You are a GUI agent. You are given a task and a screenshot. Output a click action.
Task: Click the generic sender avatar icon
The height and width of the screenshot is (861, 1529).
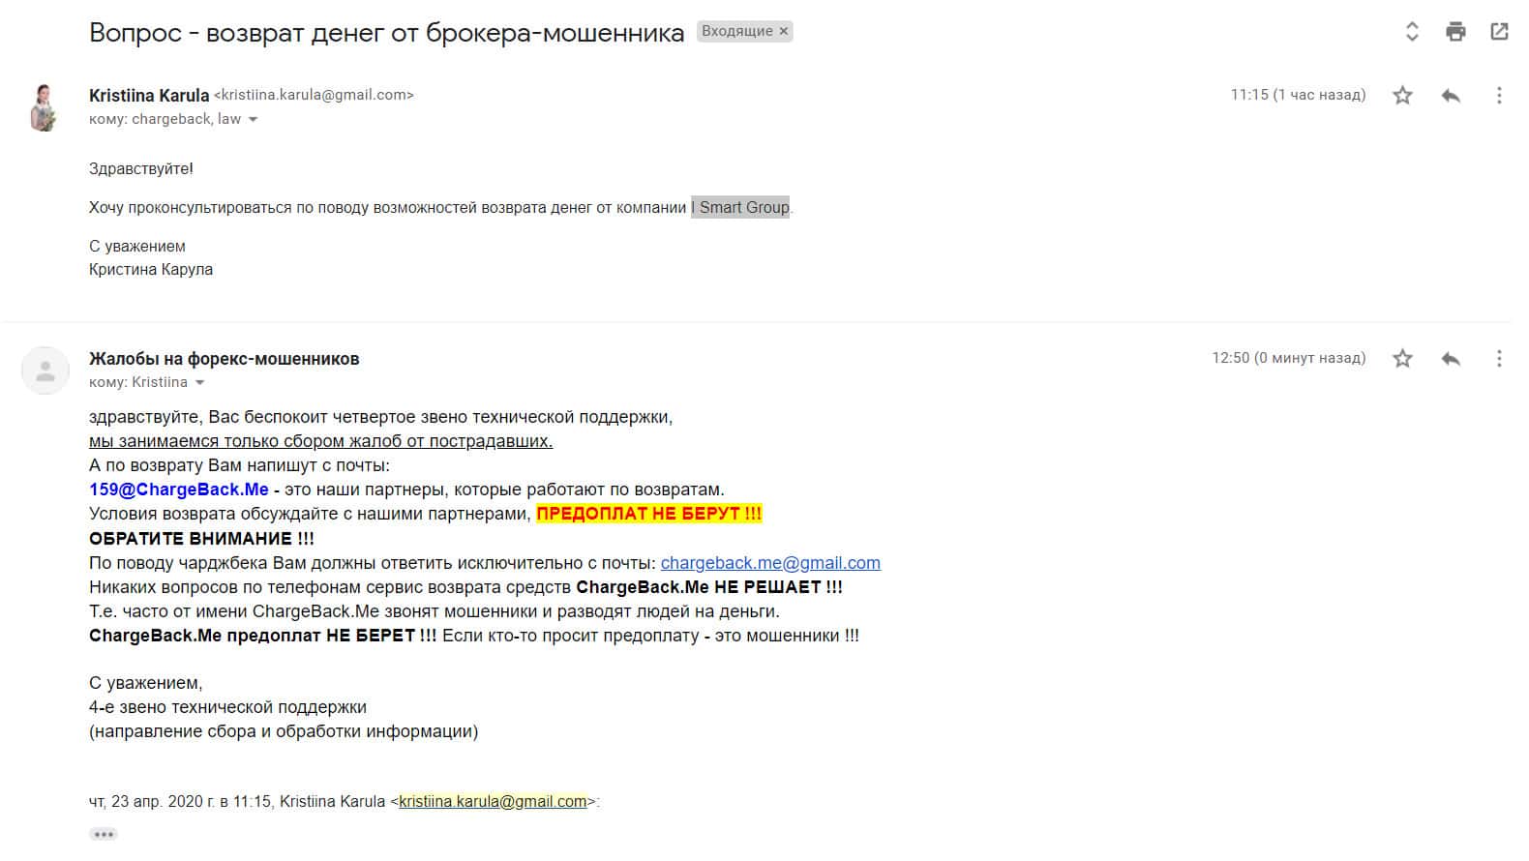pos(45,371)
